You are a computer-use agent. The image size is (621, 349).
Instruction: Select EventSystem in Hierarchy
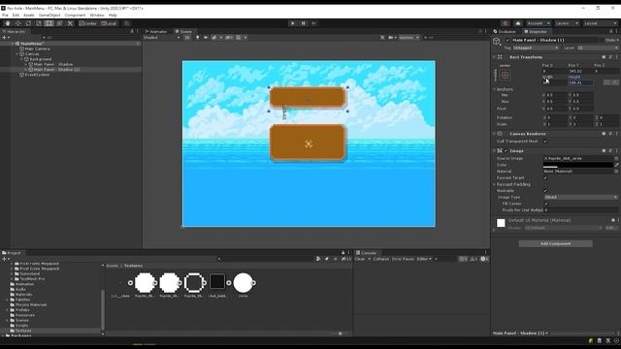tap(37, 75)
